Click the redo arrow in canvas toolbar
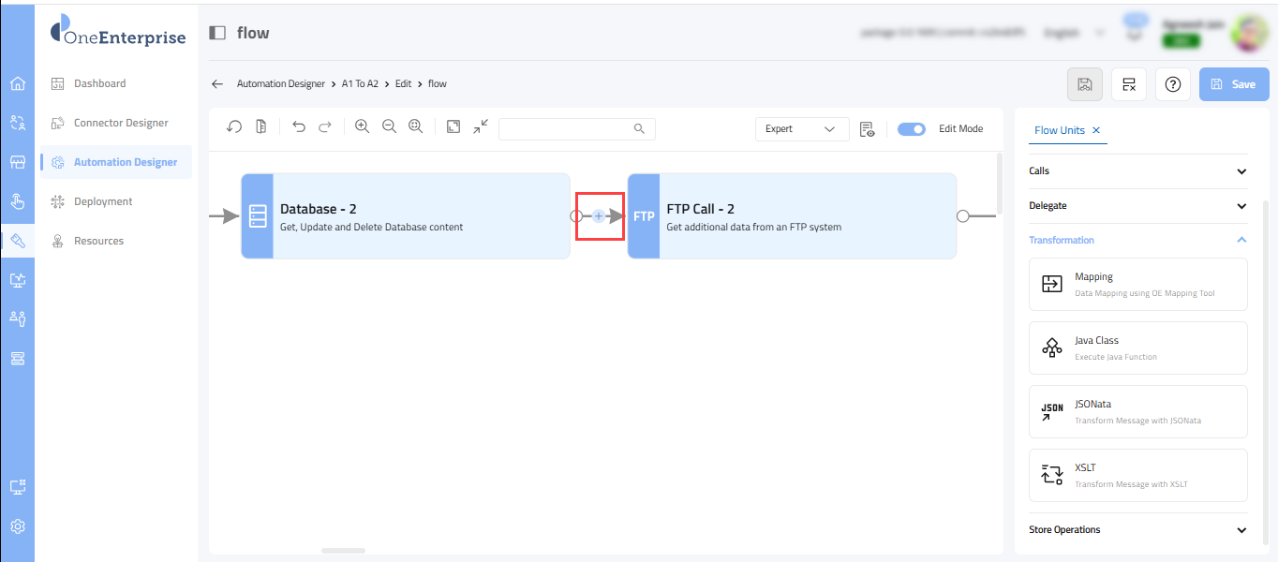Image resolution: width=1278 pixels, height=562 pixels. pos(325,127)
